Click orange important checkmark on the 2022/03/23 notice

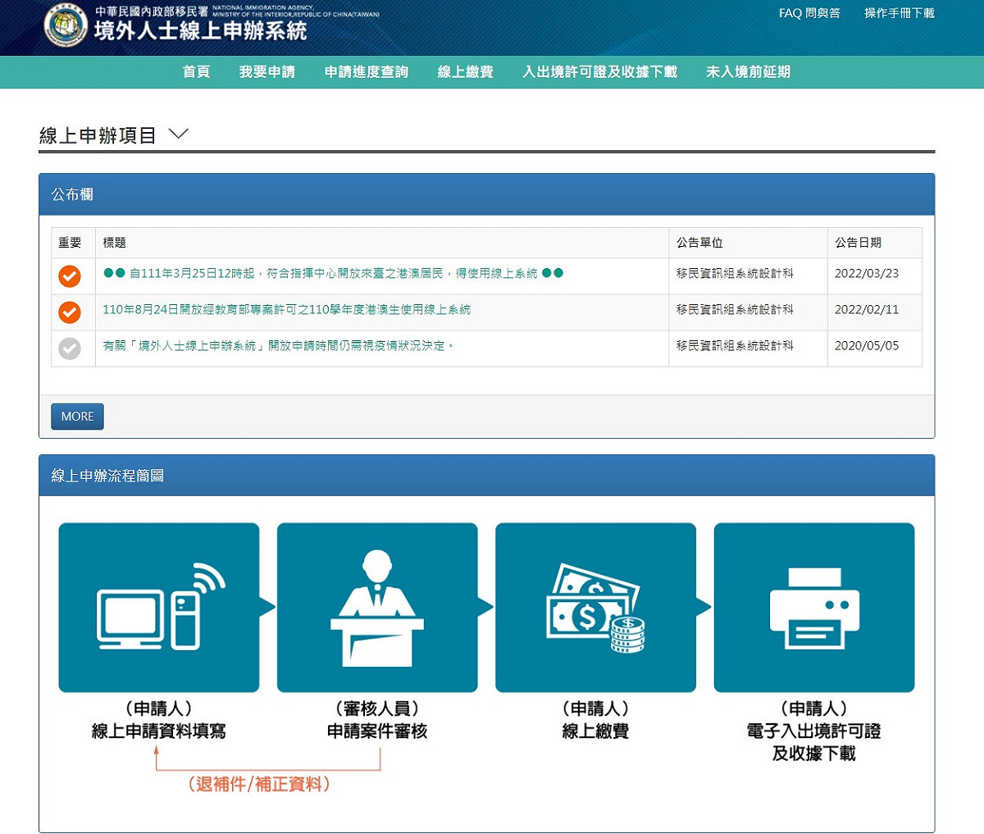click(x=70, y=276)
